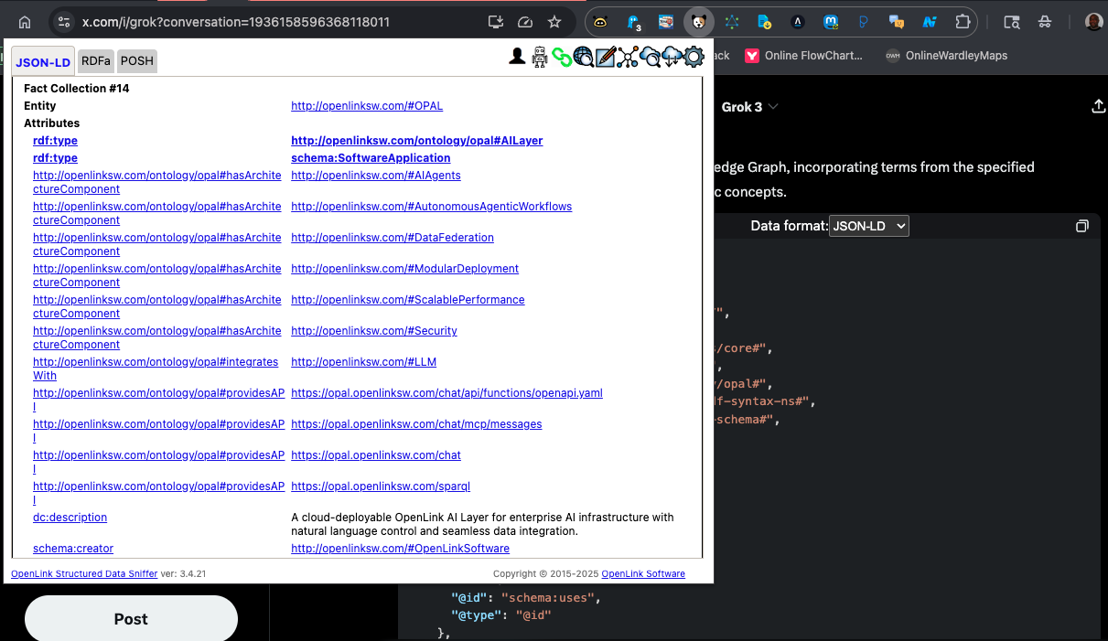
Task: Click the blue P extension icon
Action: pyautogui.click(x=864, y=22)
